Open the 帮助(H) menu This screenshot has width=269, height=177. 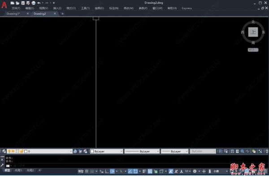tap(172, 8)
